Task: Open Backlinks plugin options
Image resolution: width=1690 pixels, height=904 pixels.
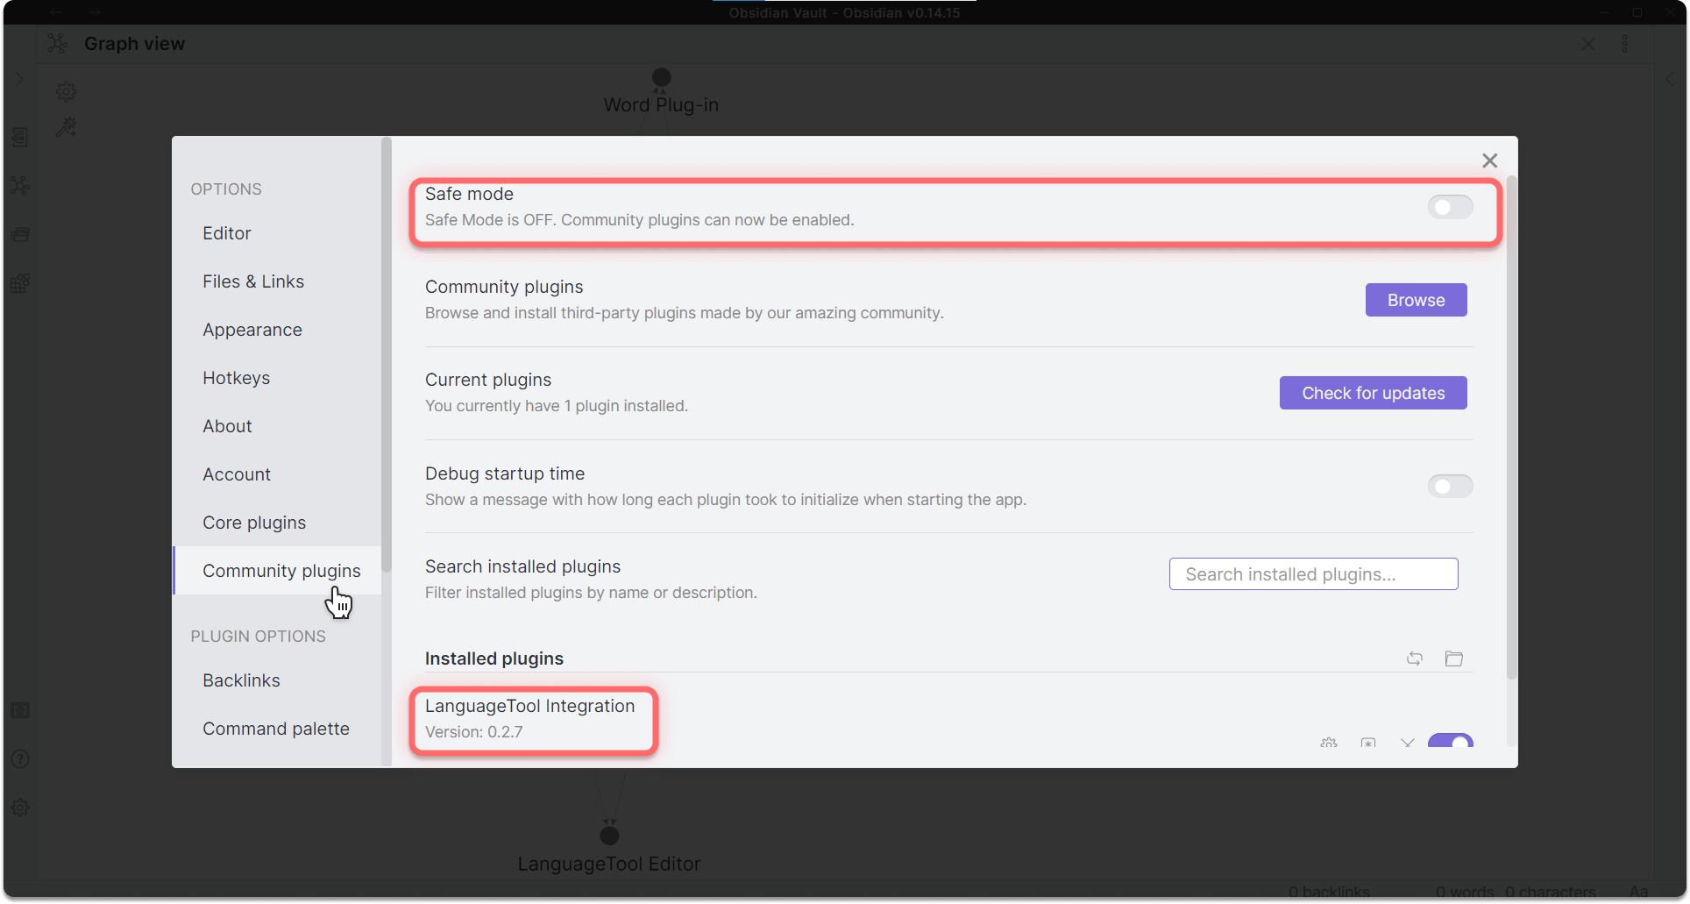Action: (x=277, y=680)
